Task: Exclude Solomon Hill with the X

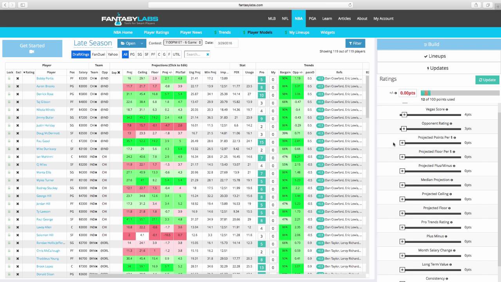Action: coord(18,235)
